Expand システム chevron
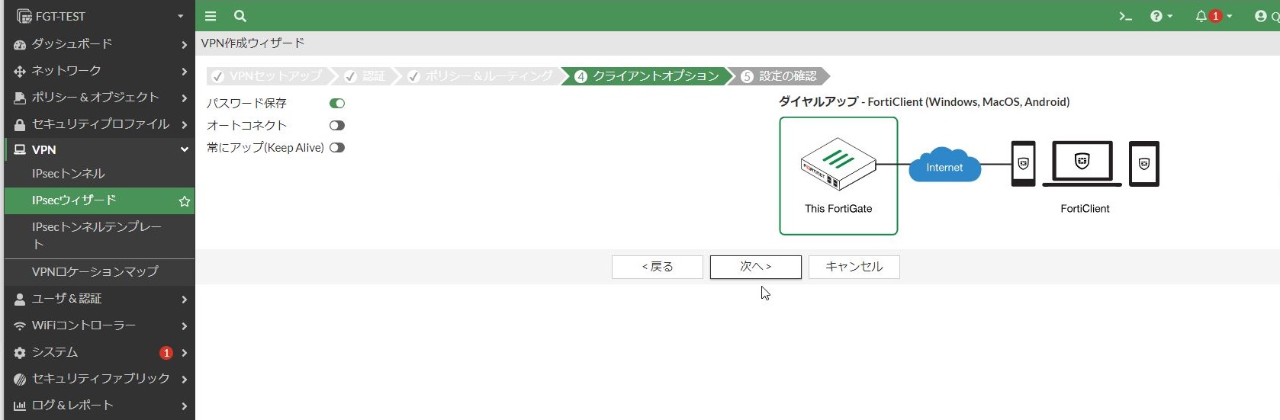This screenshot has height=420, width=1280. tap(184, 353)
